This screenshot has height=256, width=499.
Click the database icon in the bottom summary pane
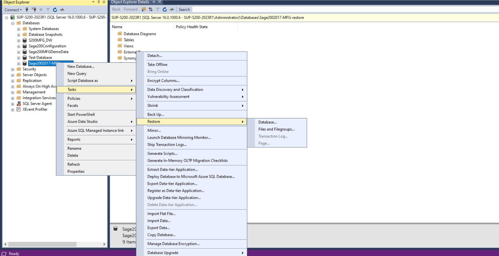116,228
